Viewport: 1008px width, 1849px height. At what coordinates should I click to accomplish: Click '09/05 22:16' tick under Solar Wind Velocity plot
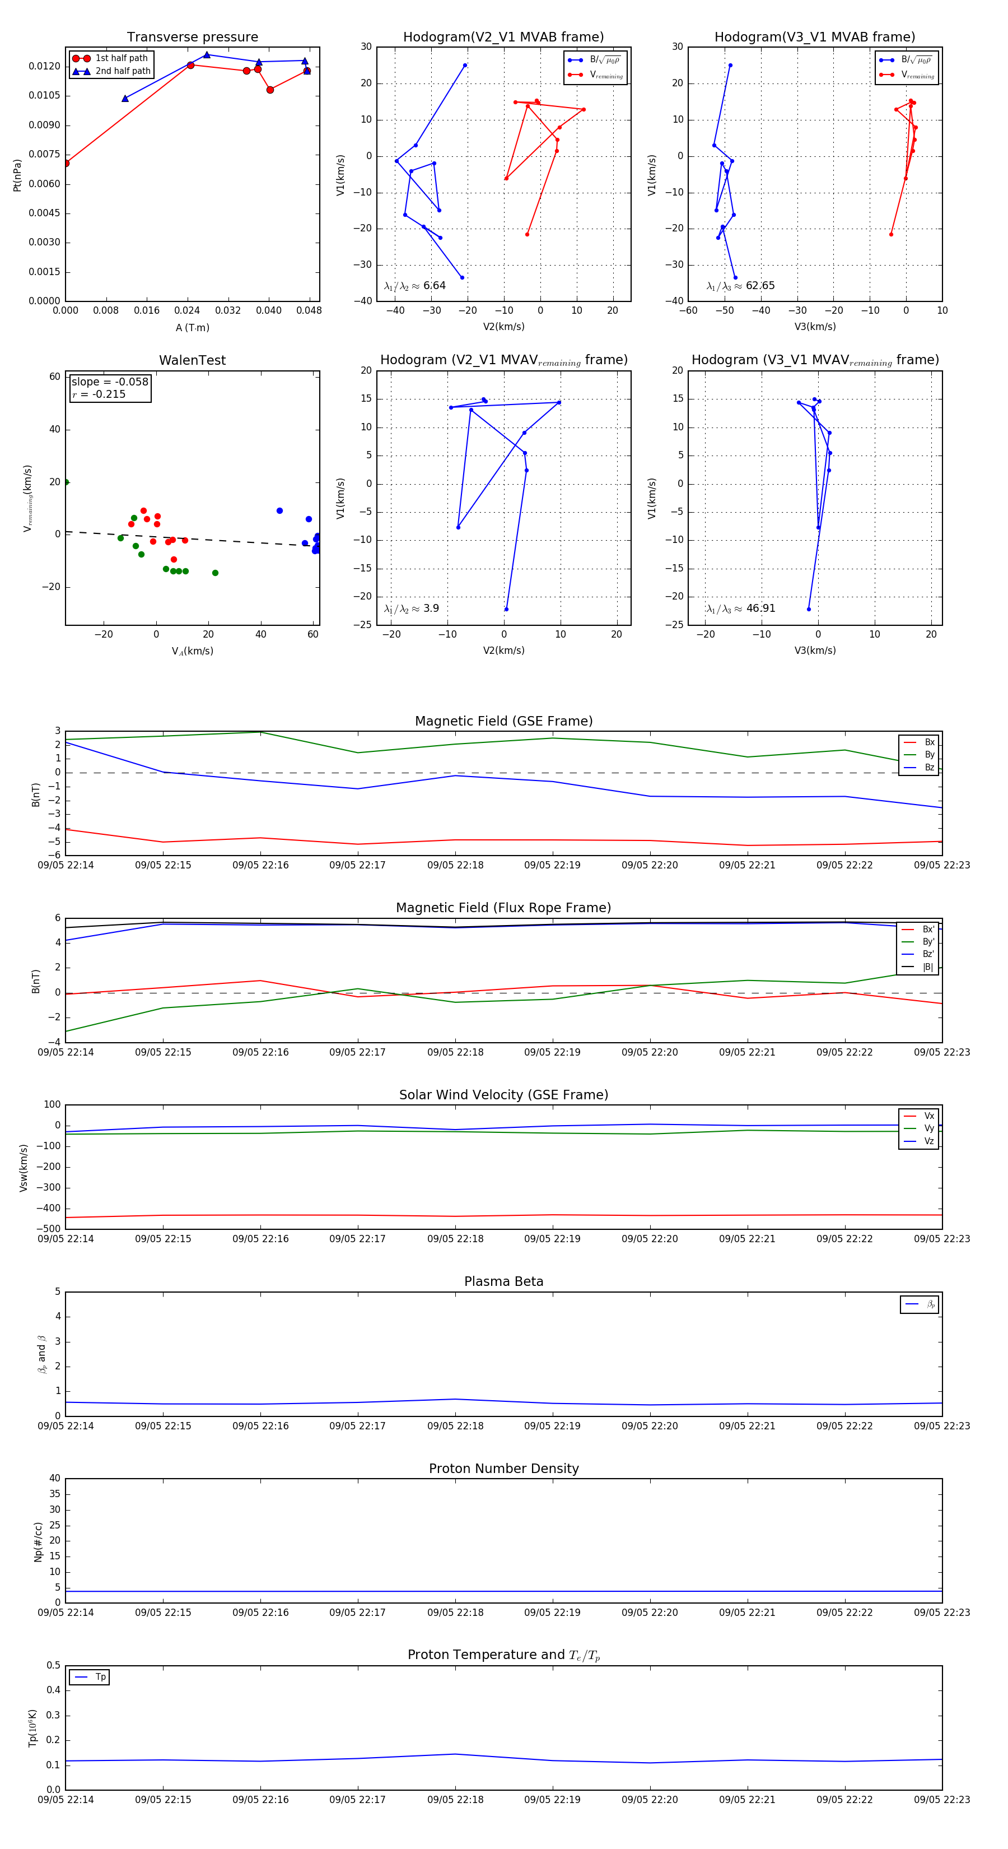(260, 1239)
